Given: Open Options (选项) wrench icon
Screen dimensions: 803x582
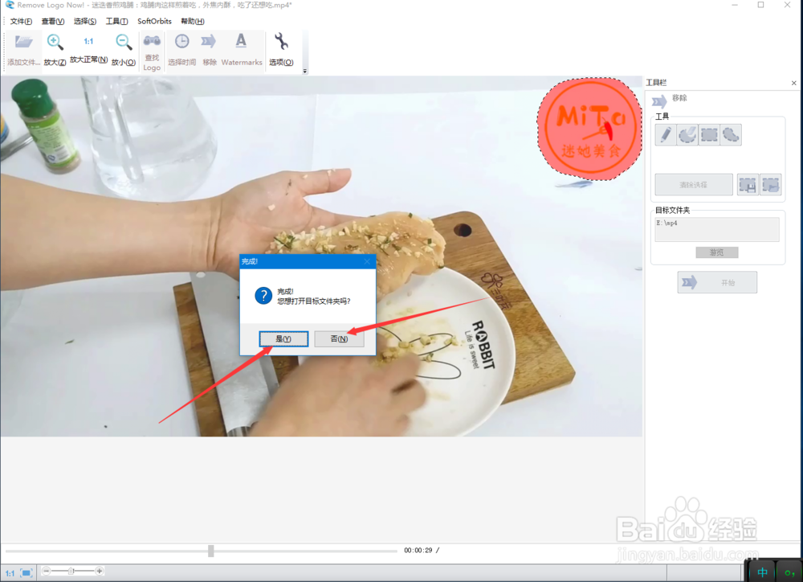Looking at the screenshot, I should [x=280, y=41].
